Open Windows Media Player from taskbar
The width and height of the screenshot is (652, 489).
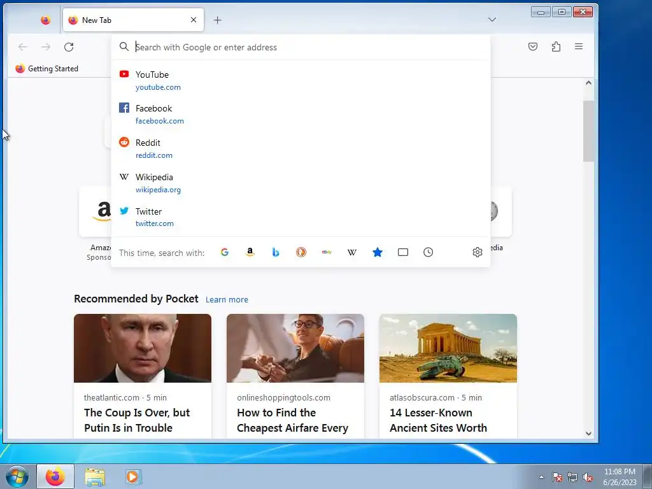[133, 476]
